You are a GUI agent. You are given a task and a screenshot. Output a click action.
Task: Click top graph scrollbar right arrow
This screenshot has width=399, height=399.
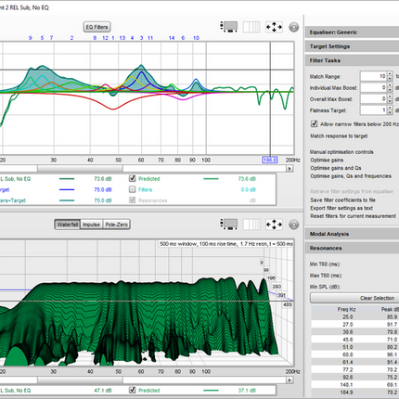(290, 169)
